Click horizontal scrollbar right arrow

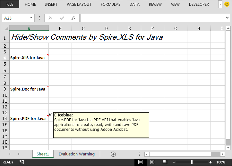[222, 154]
